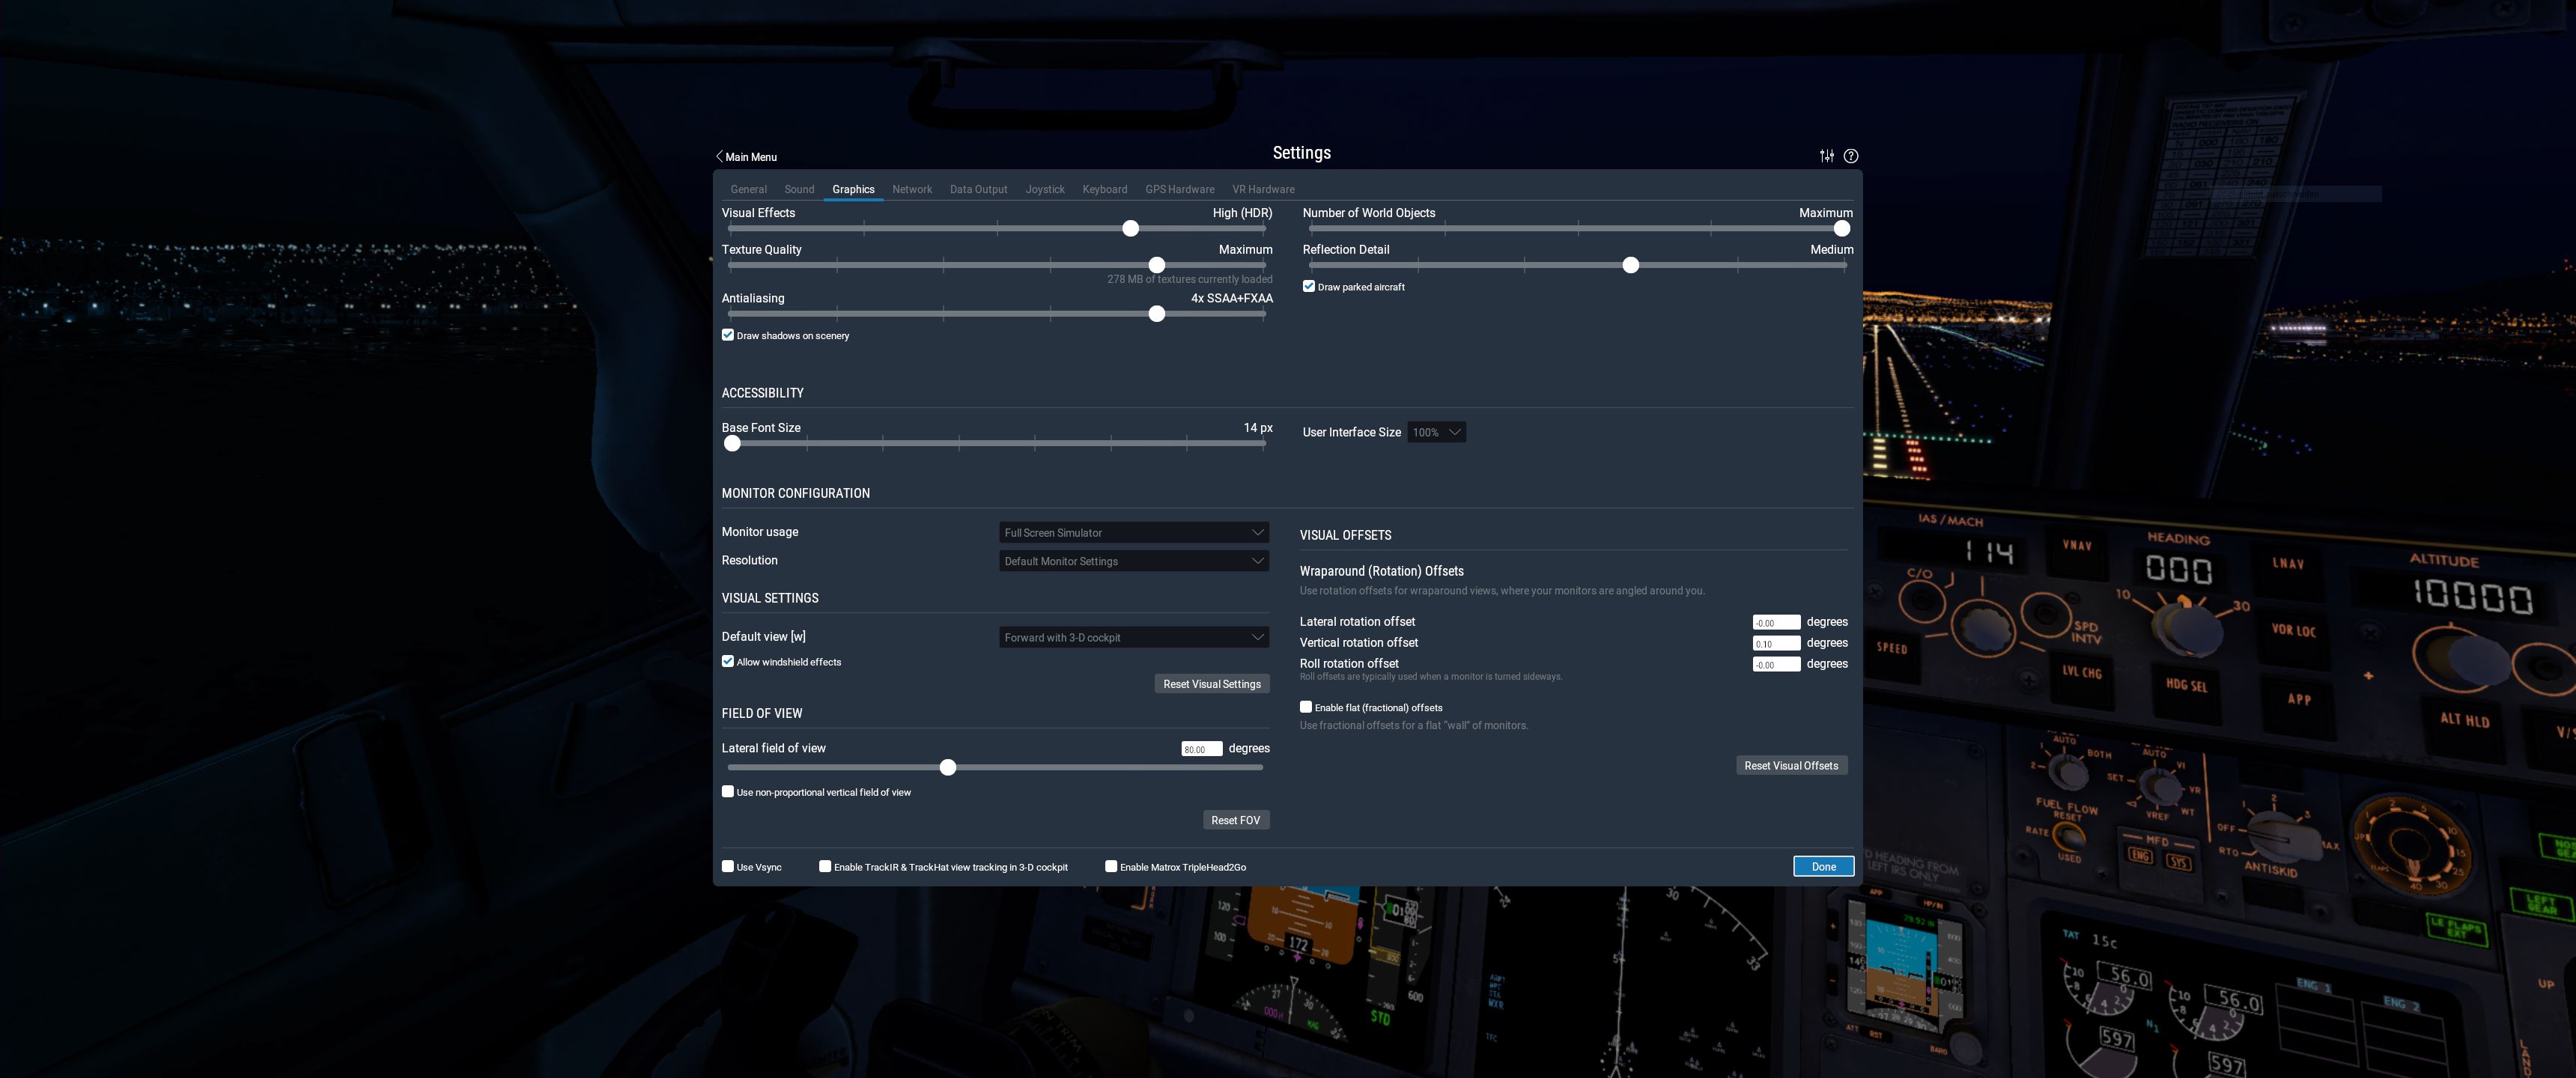The height and width of the screenshot is (1078, 2576).
Task: Enable Use Vsync checkbox
Action: pos(728,866)
